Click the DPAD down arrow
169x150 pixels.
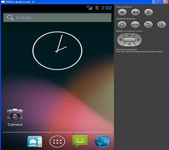coord(129,44)
